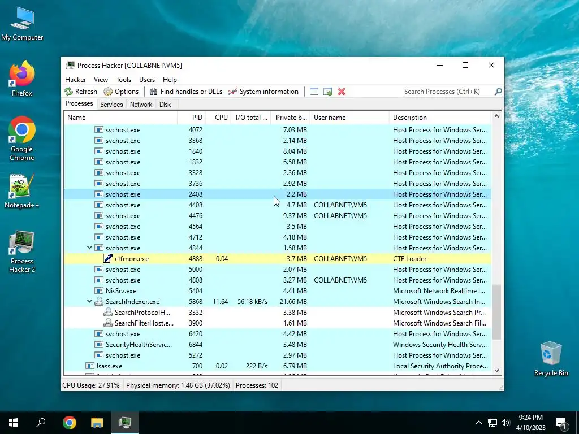
Task: Click the NisSrv.exe process icon
Action: pyautogui.click(x=98, y=291)
